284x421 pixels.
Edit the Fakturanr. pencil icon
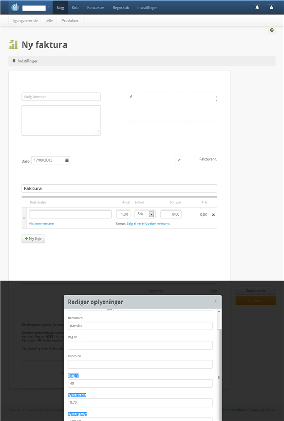click(x=179, y=160)
